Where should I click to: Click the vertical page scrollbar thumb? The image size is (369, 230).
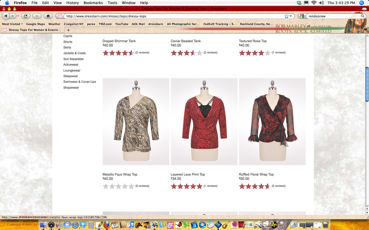click(367, 85)
